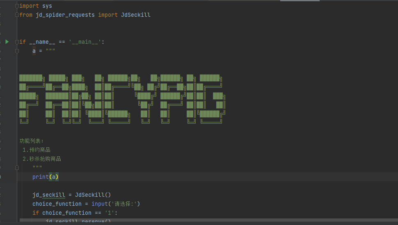
Task: Click the '2.秒杀抢购商品' line
Action: pos(41,159)
